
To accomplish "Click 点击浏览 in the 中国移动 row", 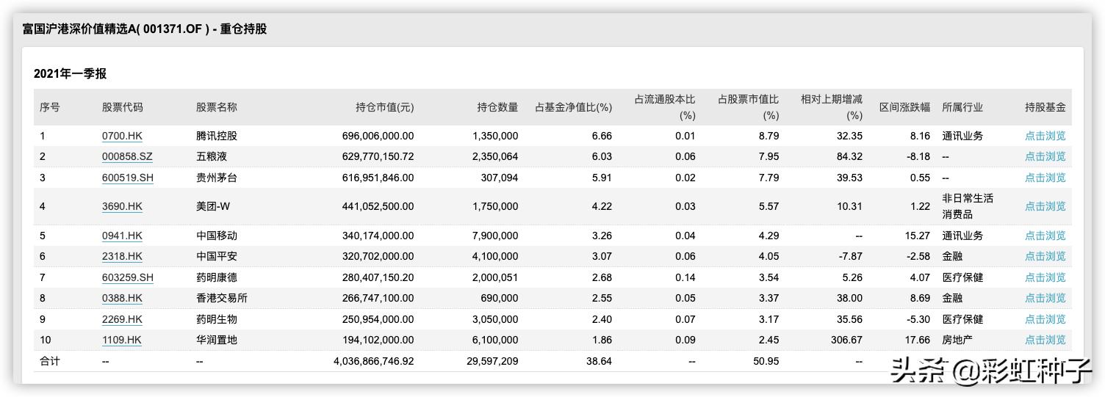I will (x=1045, y=236).
